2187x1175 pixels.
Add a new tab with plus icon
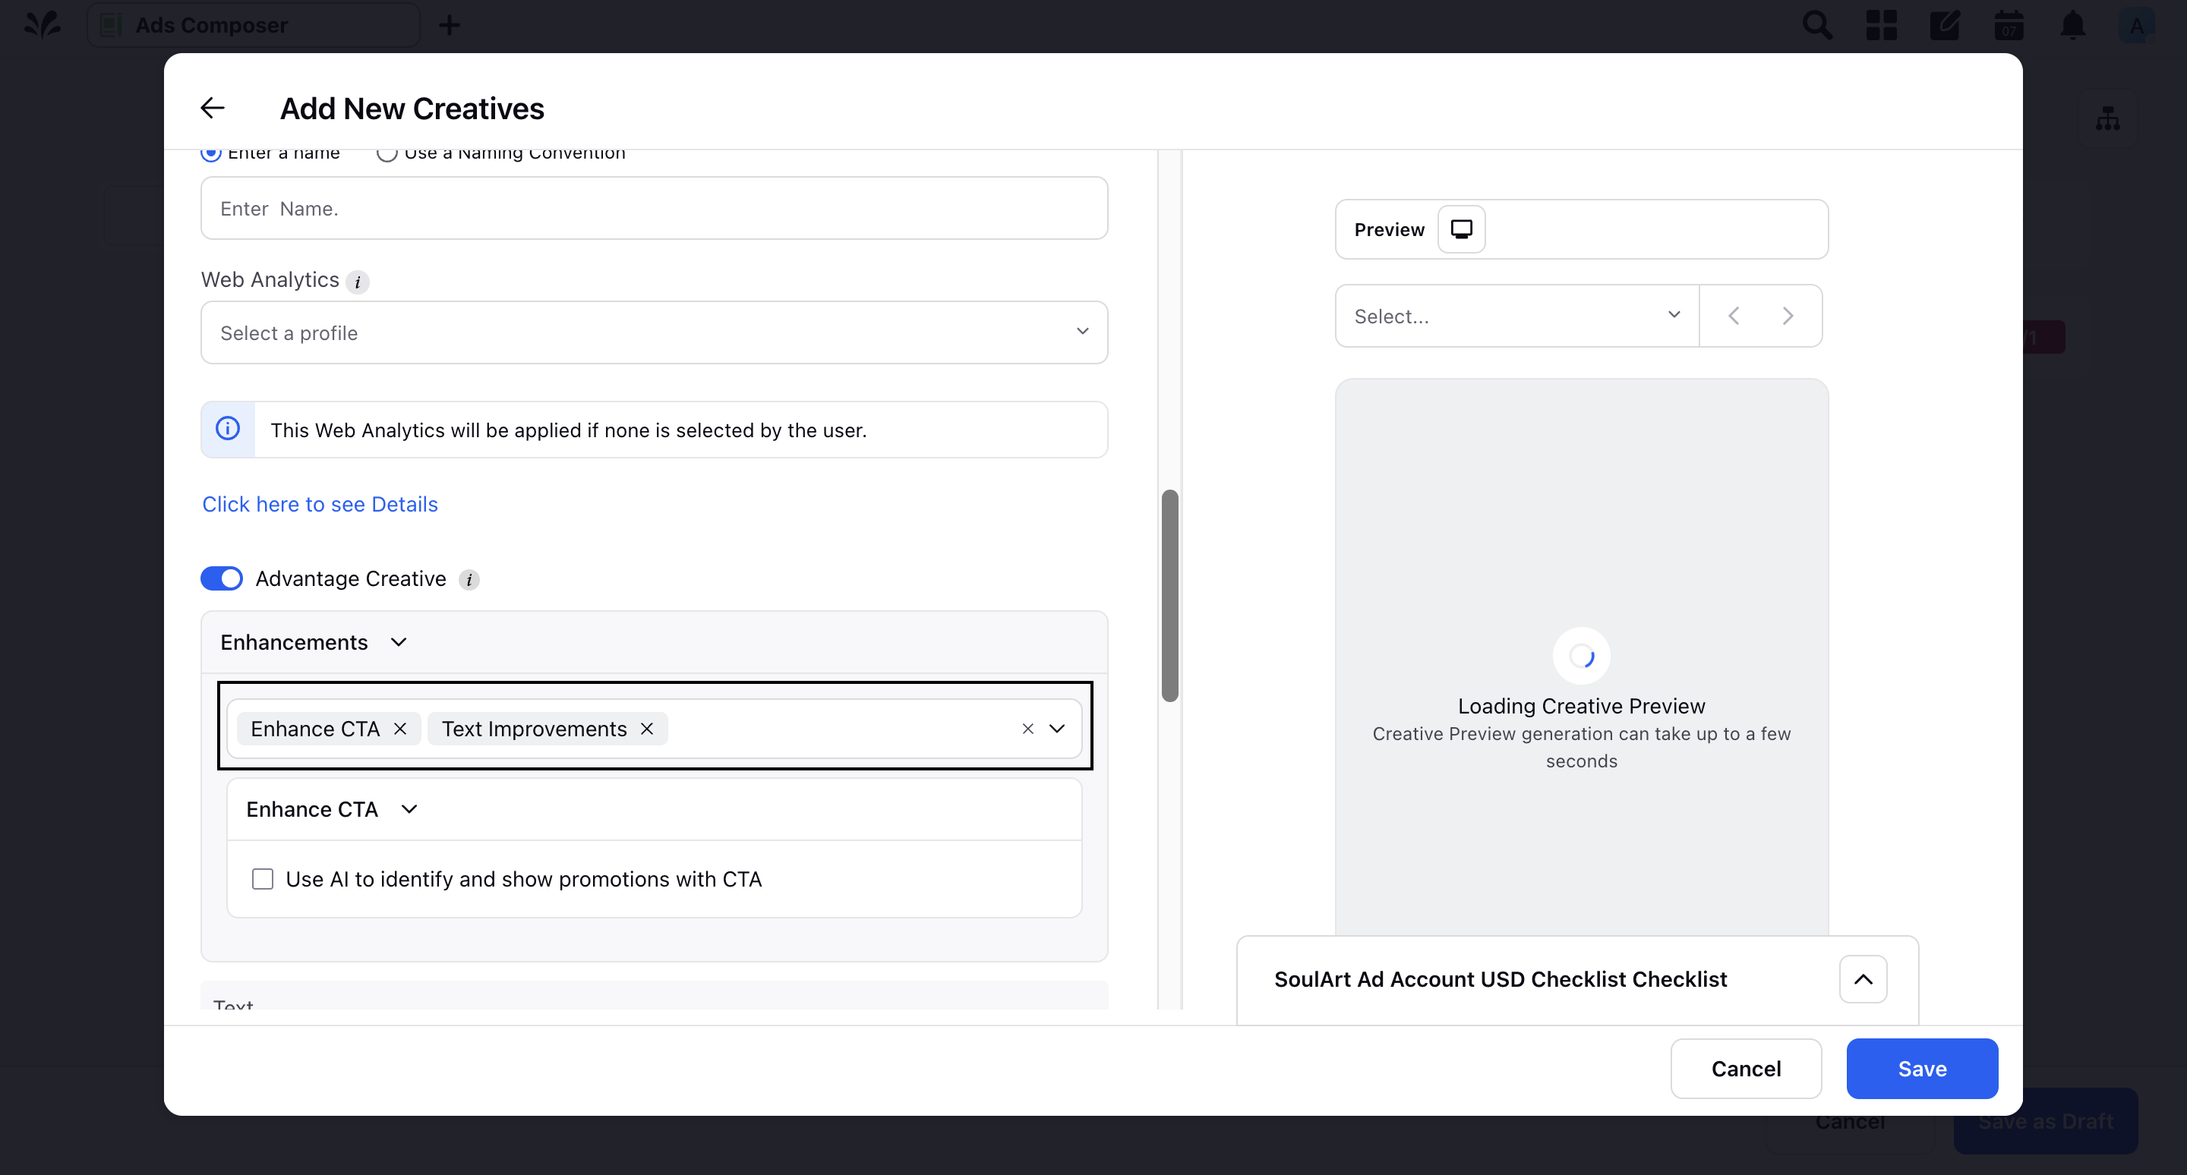pyautogui.click(x=449, y=24)
